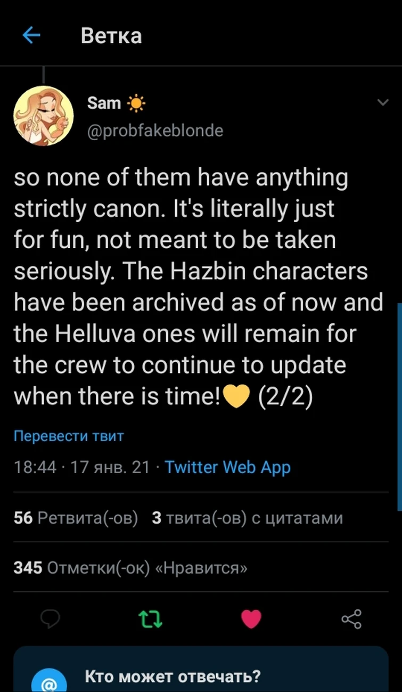Open the reply composer icon
Viewport: 402px width, 692px height.
(51, 618)
